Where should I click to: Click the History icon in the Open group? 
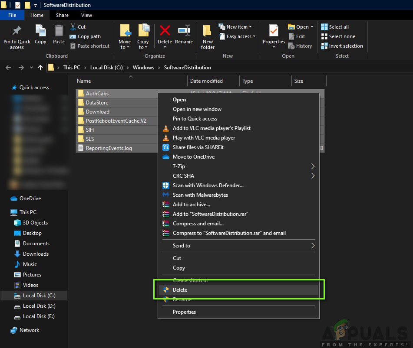301,46
